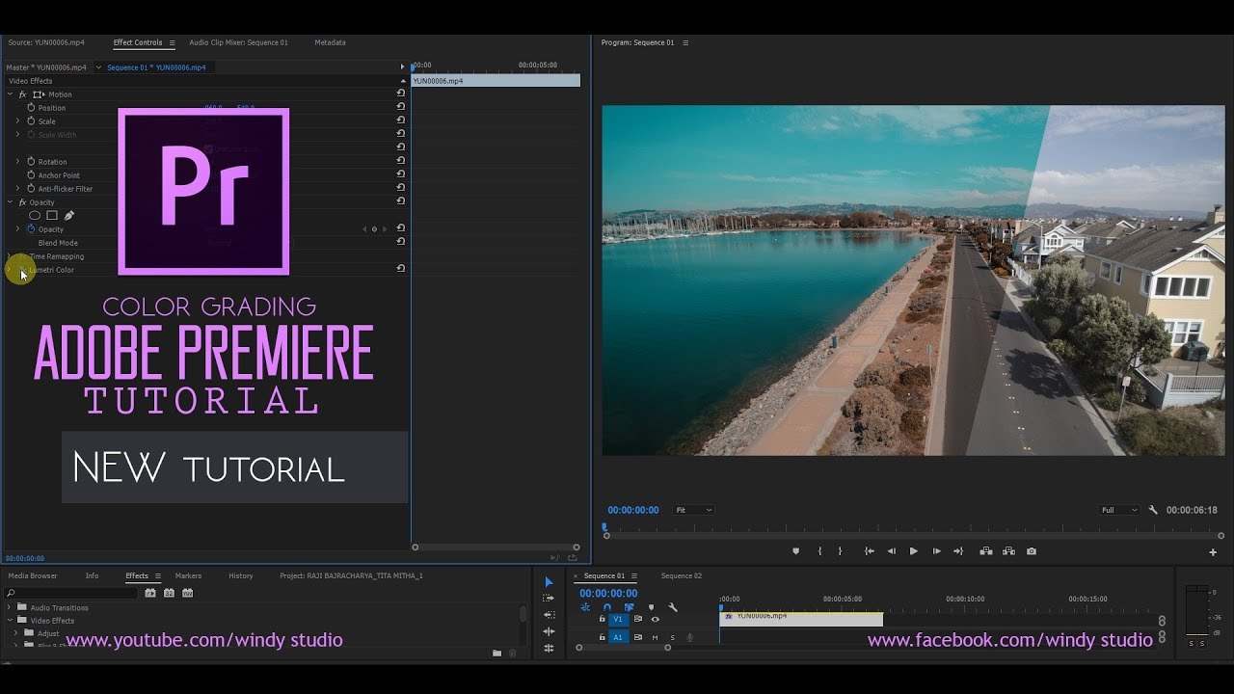Open the Sequence 02 timeline tab
The width and height of the screenshot is (1234, 694).
[681, 576]
